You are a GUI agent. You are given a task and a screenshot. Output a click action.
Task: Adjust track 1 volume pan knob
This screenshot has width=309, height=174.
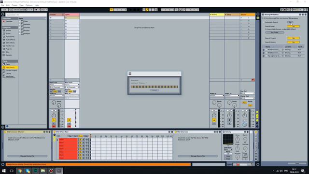(x=54, y=115)
